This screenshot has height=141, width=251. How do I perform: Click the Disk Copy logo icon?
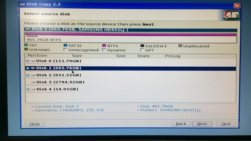click(x=231, y=15)
